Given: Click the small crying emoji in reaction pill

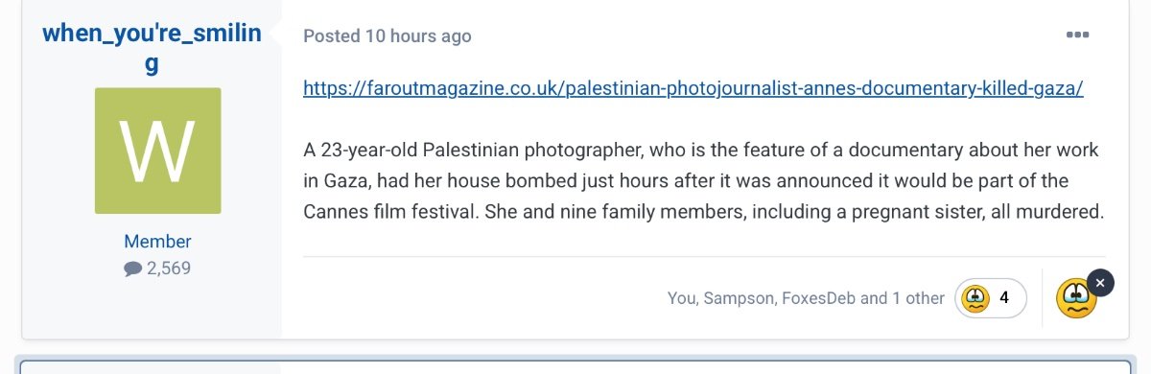Looking at the screenshot, I should [x=975, y=298].
